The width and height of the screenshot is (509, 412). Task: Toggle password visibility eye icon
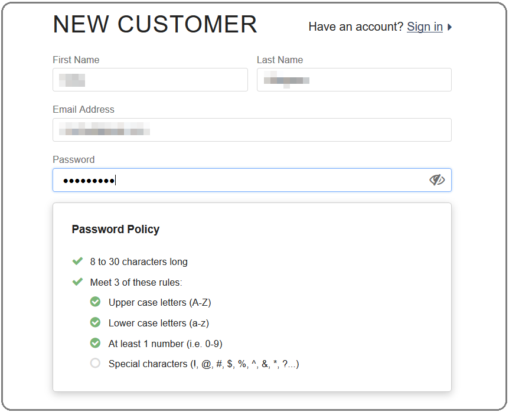pos(437,179)
